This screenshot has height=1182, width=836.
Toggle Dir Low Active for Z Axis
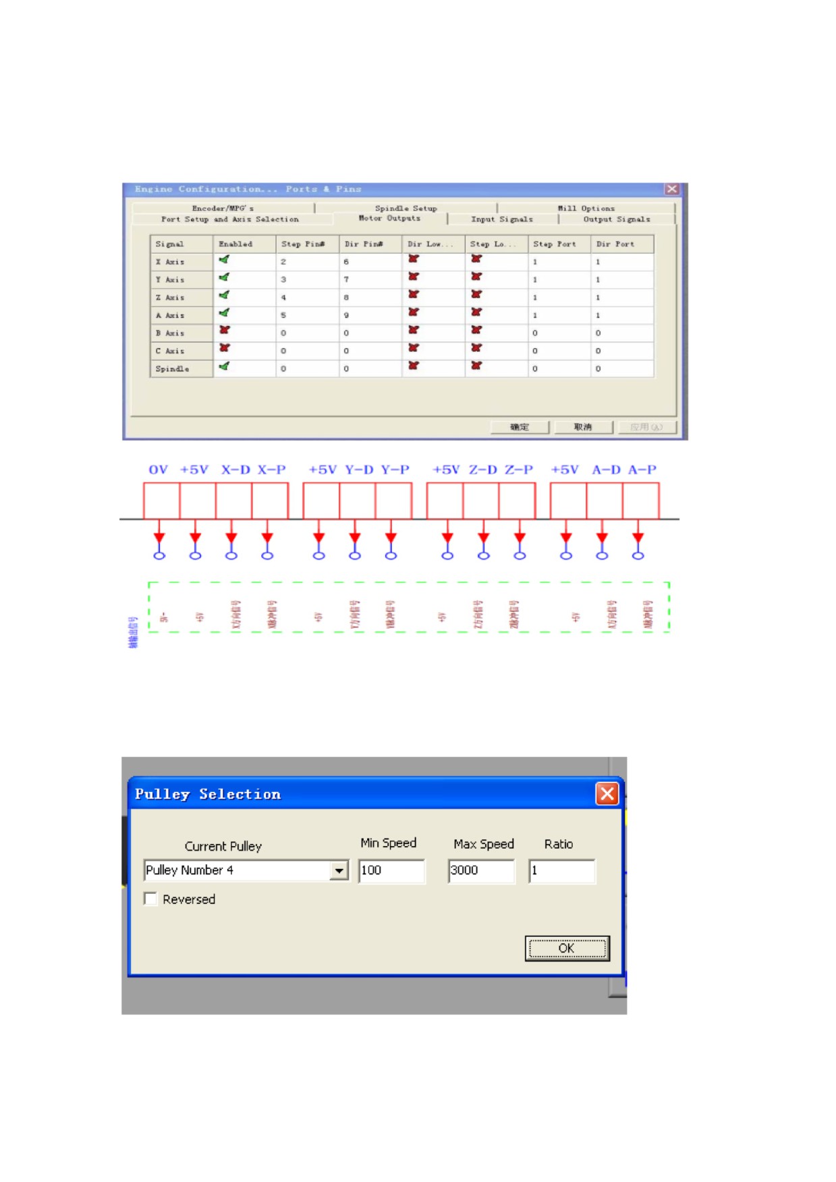pos(414,295)
